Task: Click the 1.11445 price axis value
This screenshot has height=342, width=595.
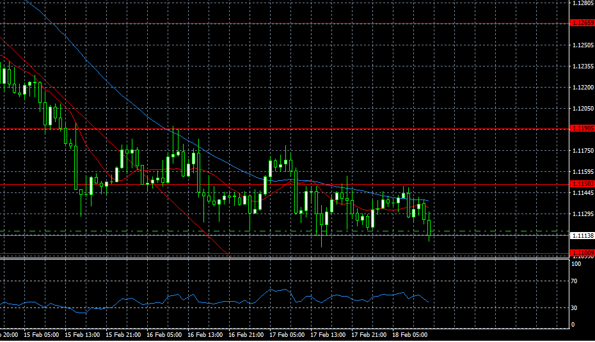Action: tap(583, 193)
